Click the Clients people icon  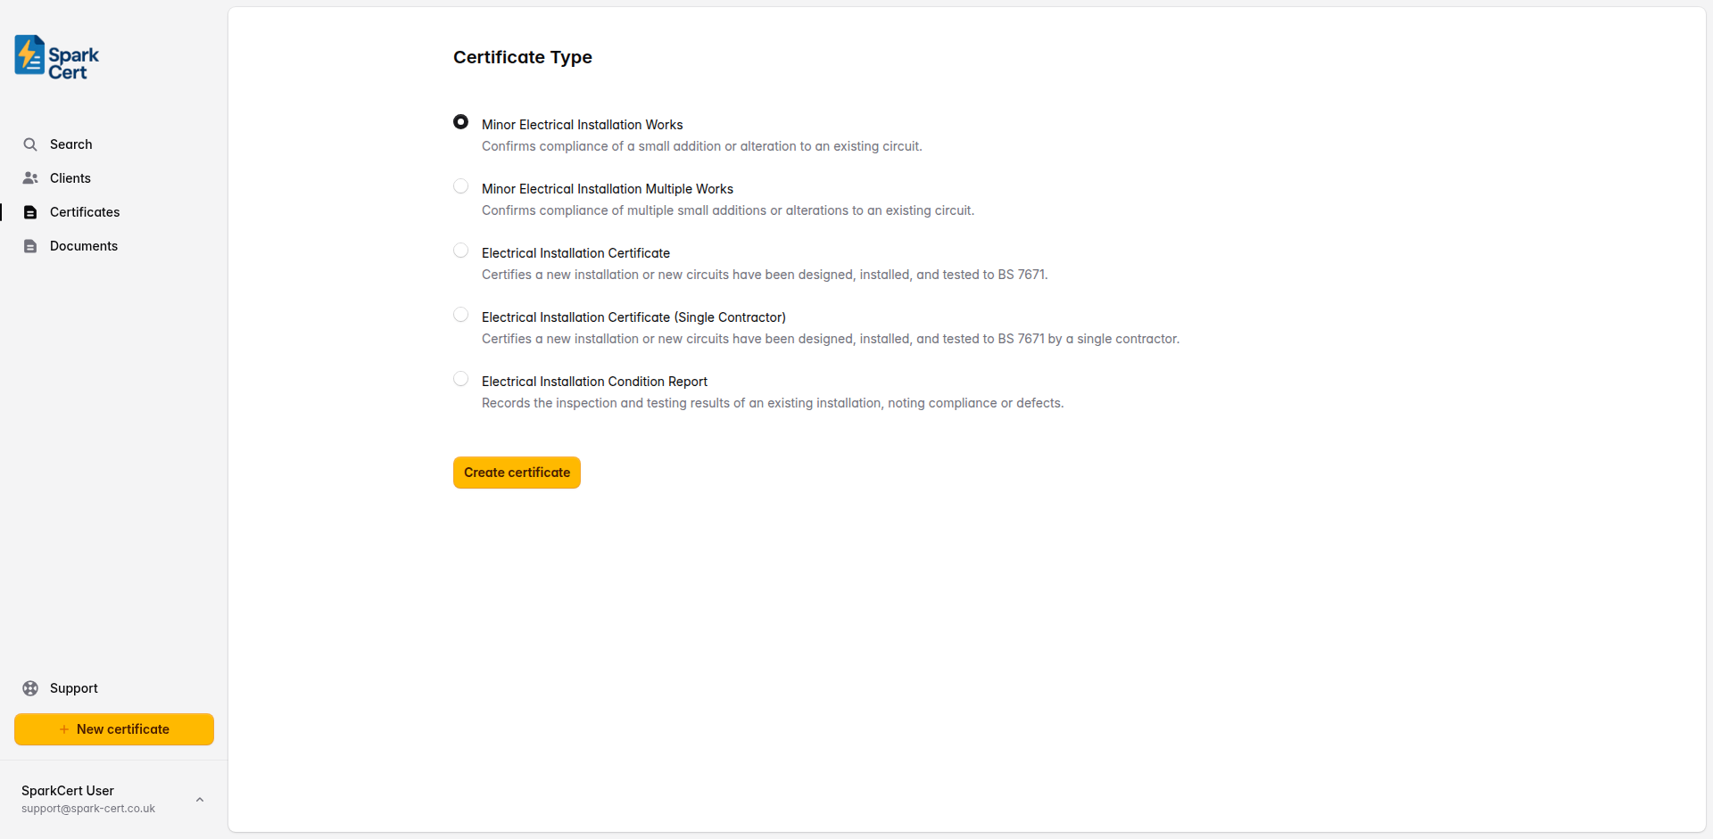[x=30, y=177]
